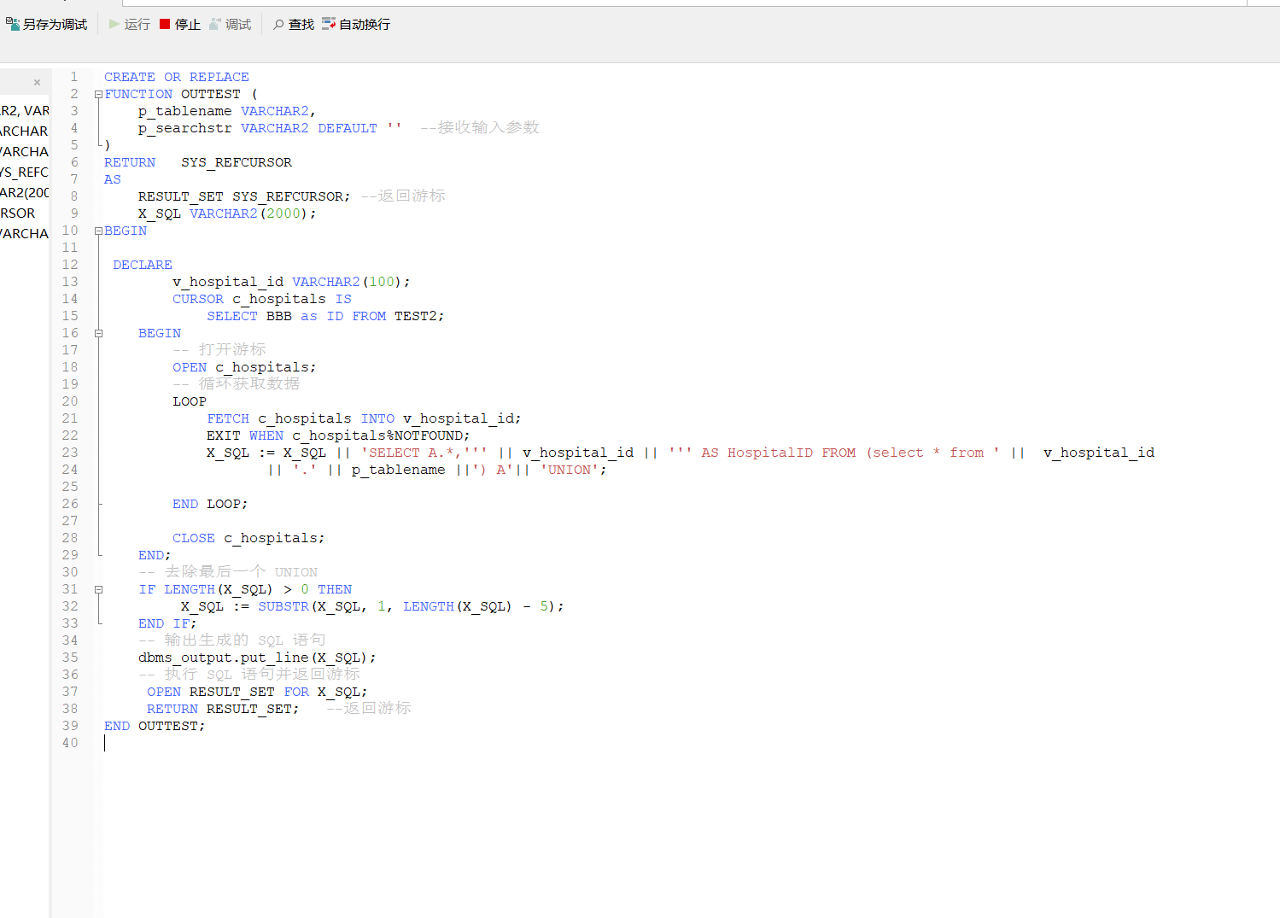Run the script with the 运行 button
The height and width of the screenshot is (918, 1280).
[x=130, y=25]
